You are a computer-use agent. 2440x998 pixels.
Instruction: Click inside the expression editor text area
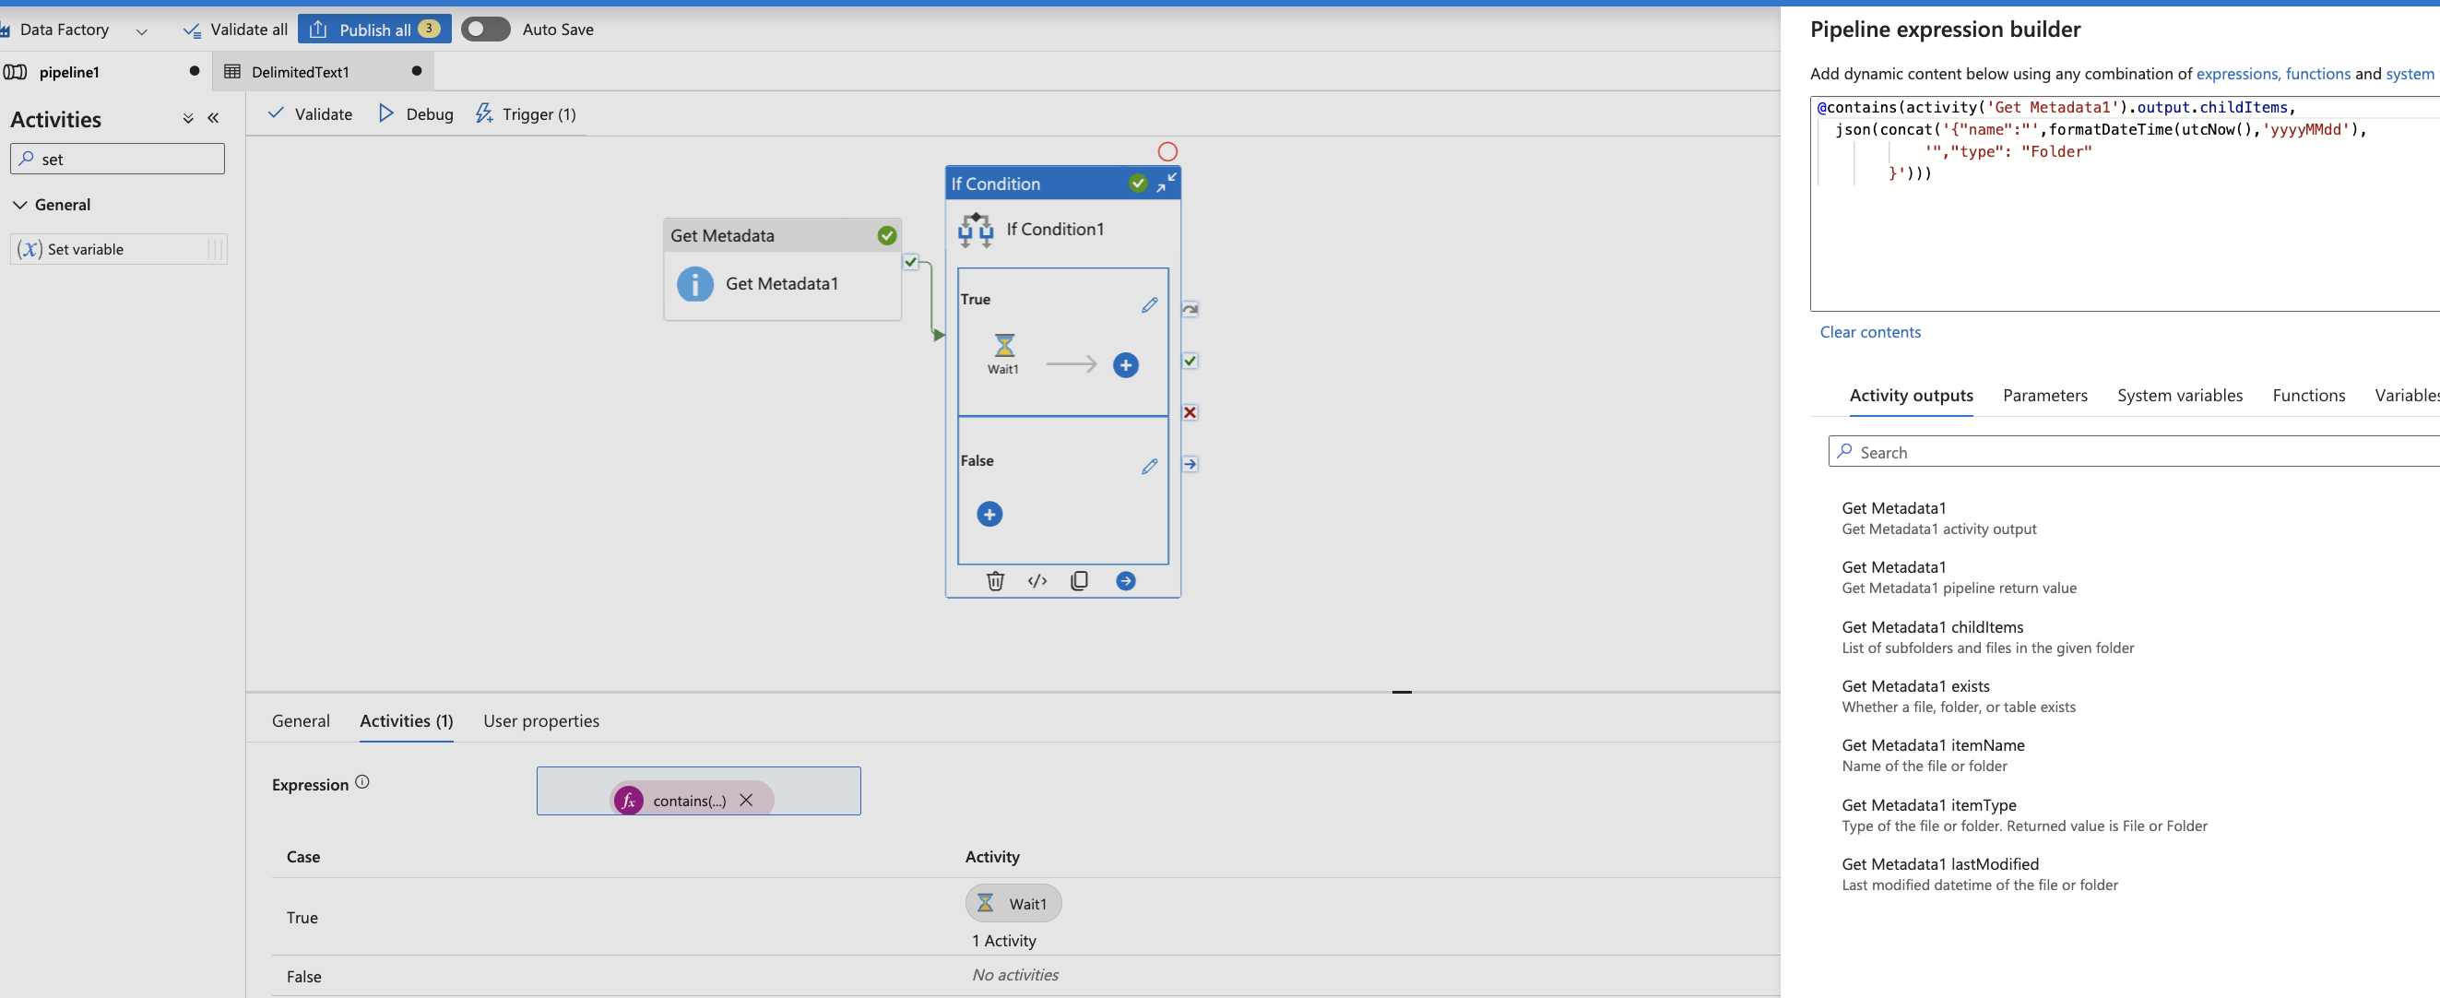tap(2125, 203)
